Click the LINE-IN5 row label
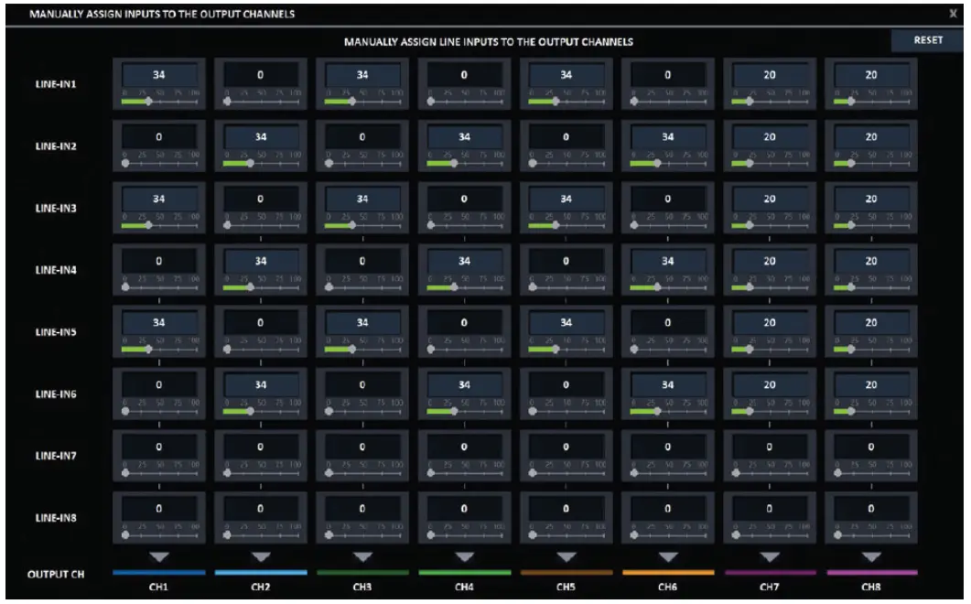 tap(56, 332)
